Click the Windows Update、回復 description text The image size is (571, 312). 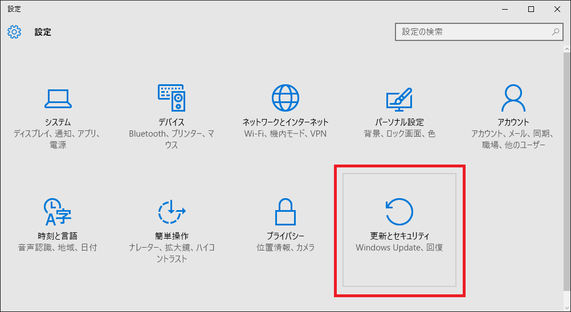(x=399, y=248)
